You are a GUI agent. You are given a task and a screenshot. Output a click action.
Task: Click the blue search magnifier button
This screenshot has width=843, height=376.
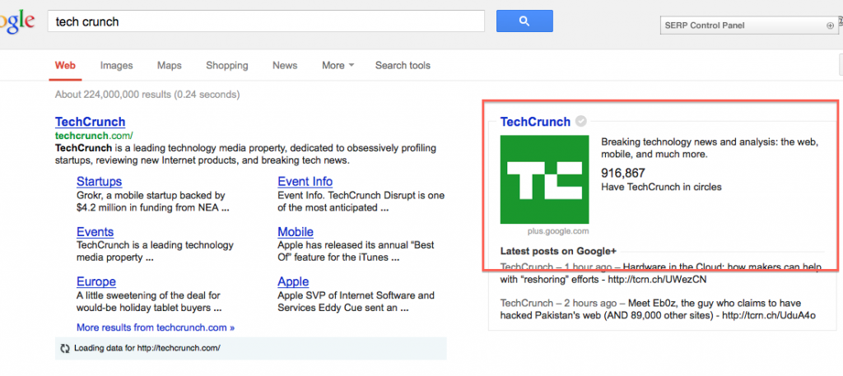[524, 21]
